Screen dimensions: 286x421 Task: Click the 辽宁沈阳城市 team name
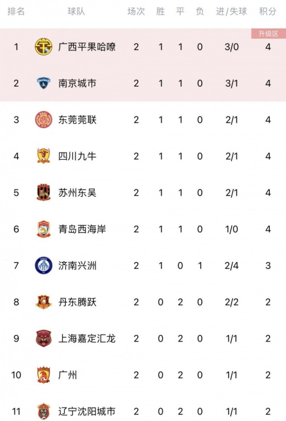click(x=87, y=411)
